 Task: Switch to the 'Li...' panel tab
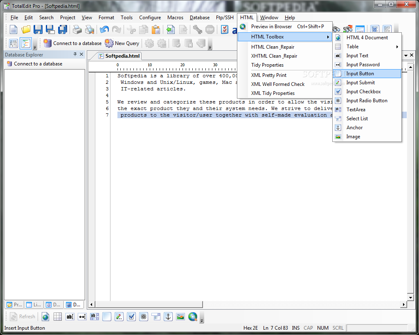click(34, 305)
